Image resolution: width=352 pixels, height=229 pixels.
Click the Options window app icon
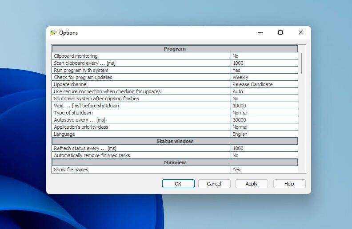(x=53, y=33)
